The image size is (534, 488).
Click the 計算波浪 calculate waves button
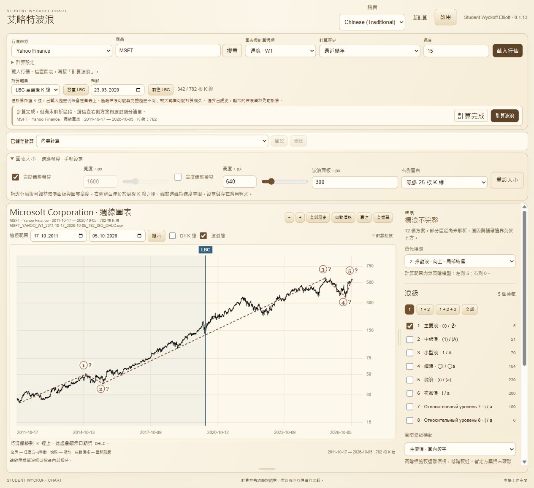(x=505, y=116)
